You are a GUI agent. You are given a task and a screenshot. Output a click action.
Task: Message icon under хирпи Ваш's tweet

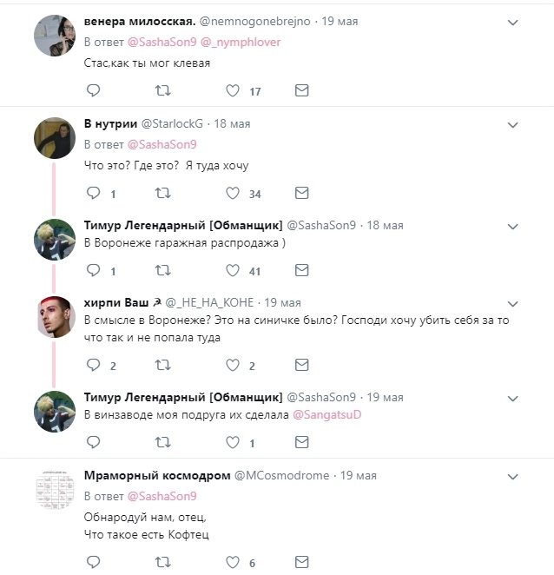click(x=301, y=366)
